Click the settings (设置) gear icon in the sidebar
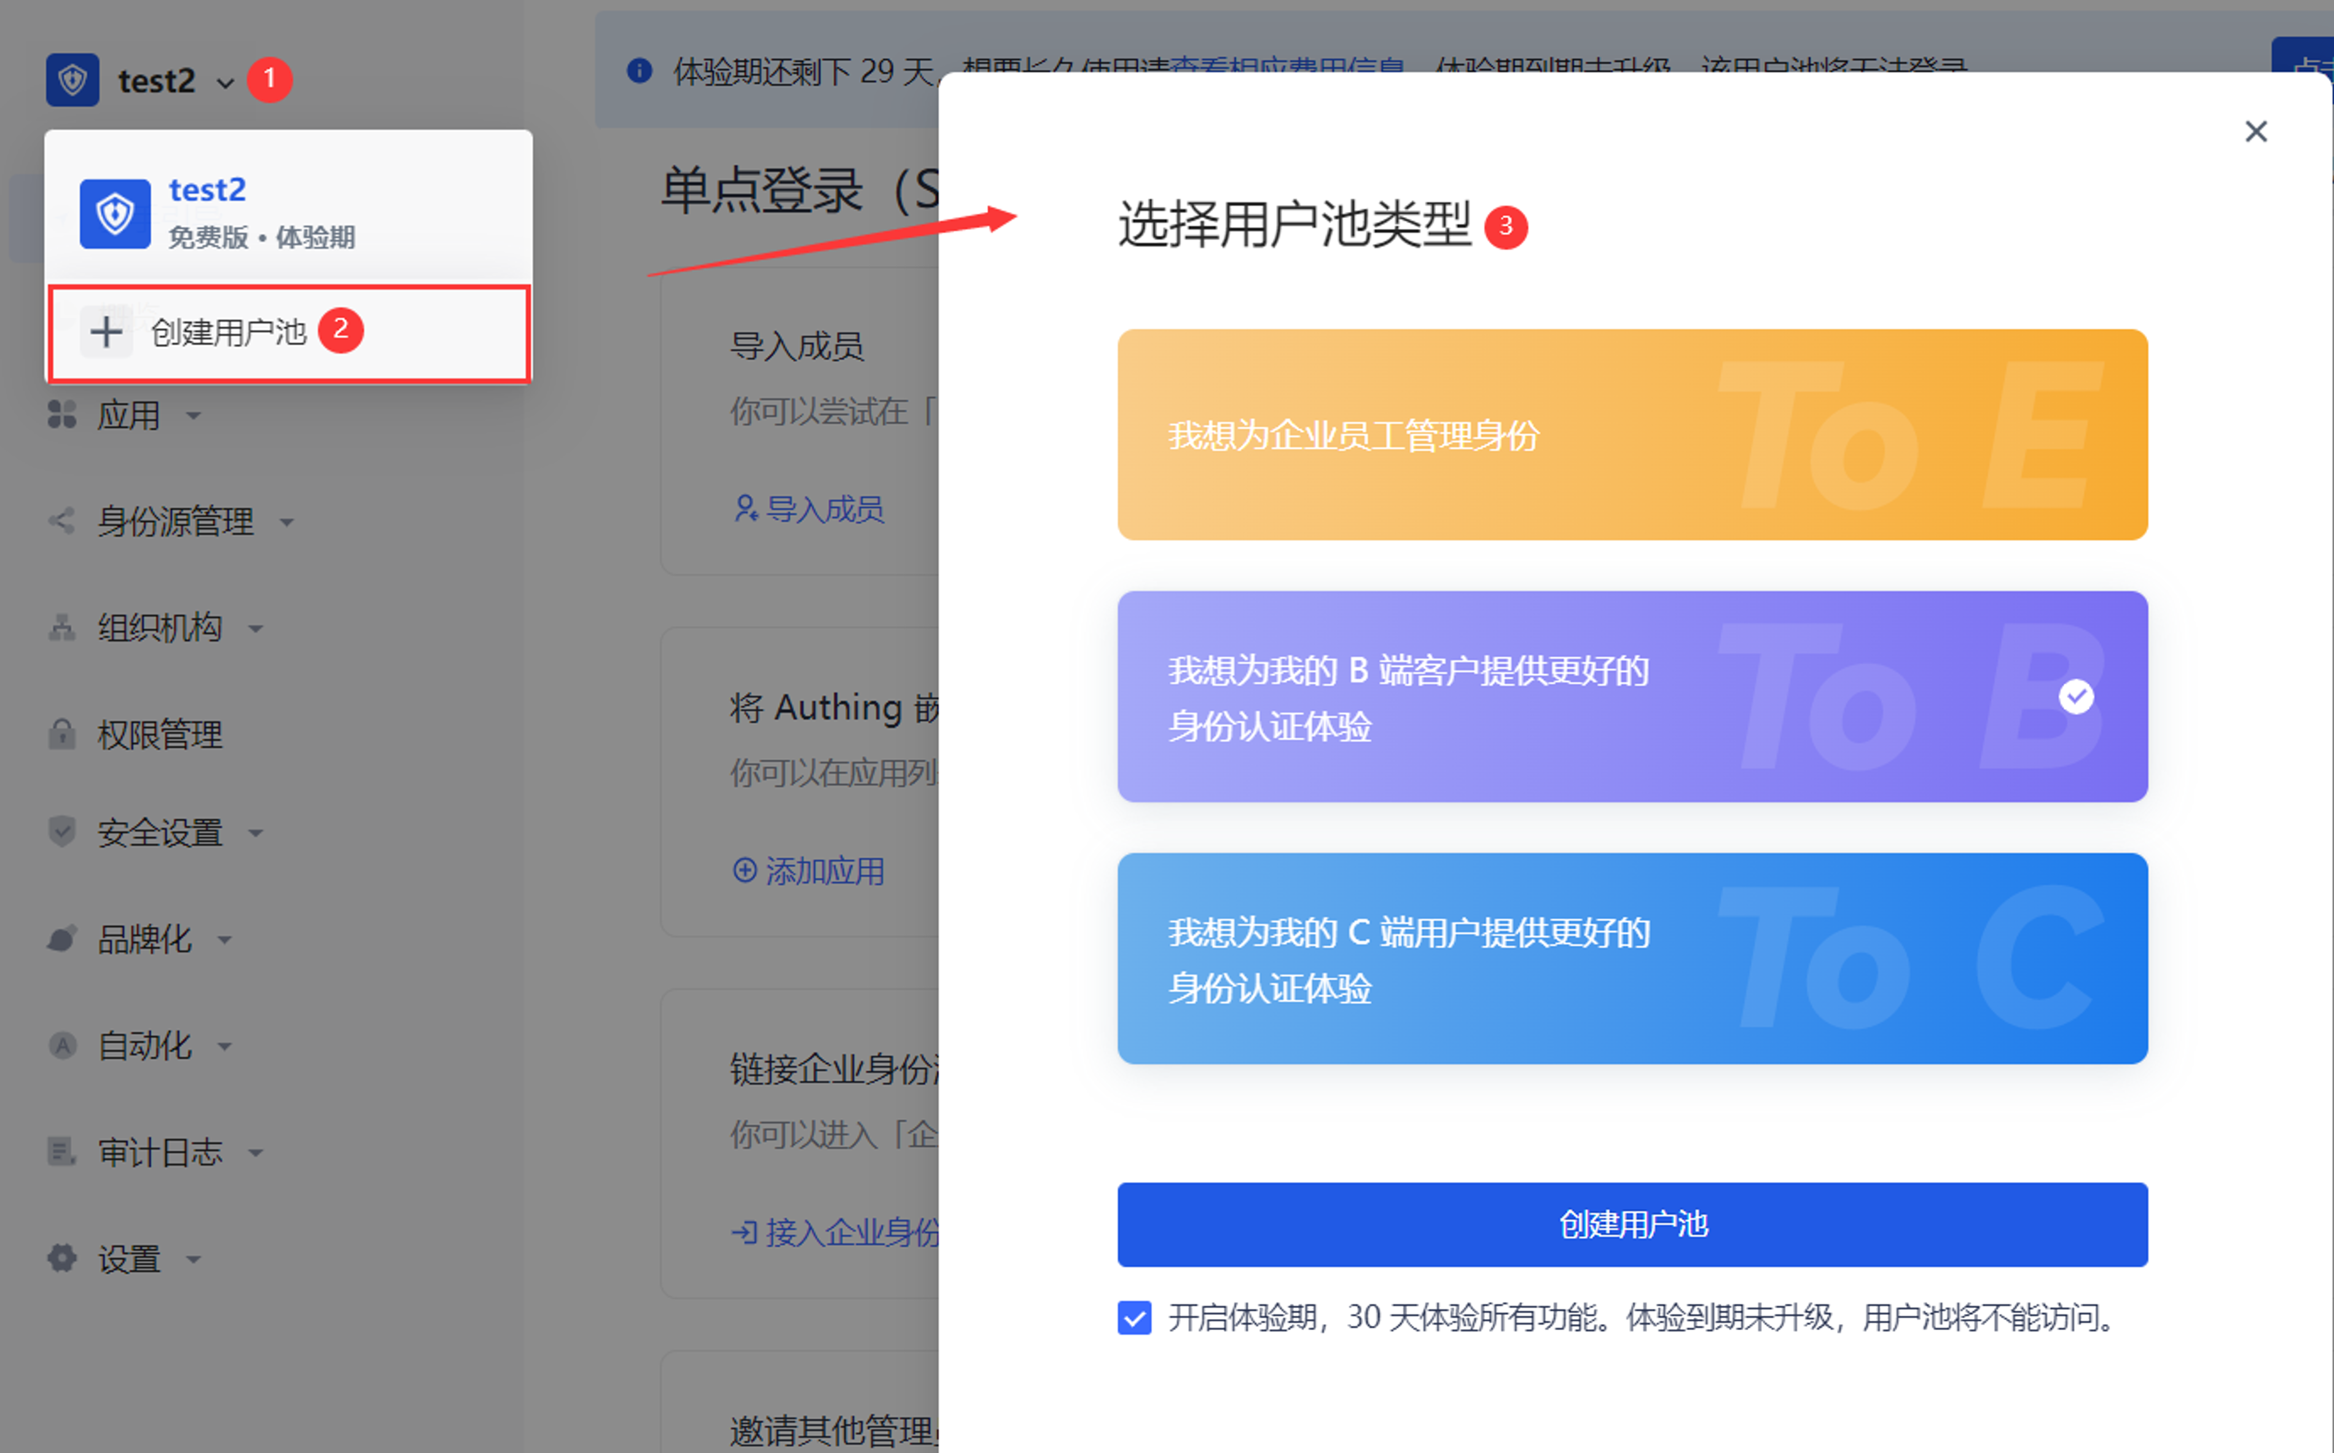The height and width of the screenshot is (1453, 2334). [61, 1258]
